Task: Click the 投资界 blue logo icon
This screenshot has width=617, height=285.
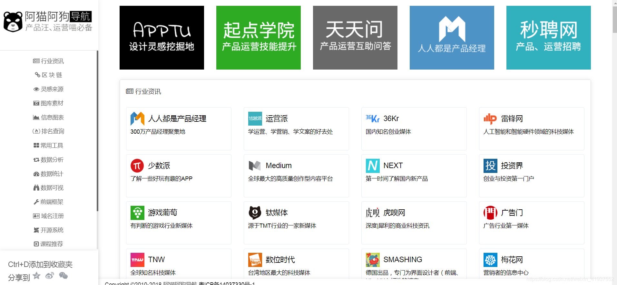Action: [x=490, y=166]
